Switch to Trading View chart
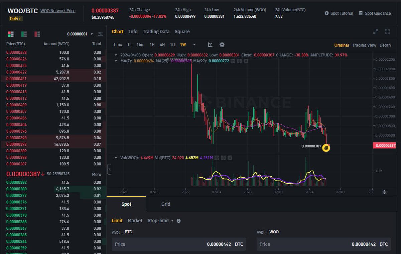401x254 pixels. coord(364,45)
